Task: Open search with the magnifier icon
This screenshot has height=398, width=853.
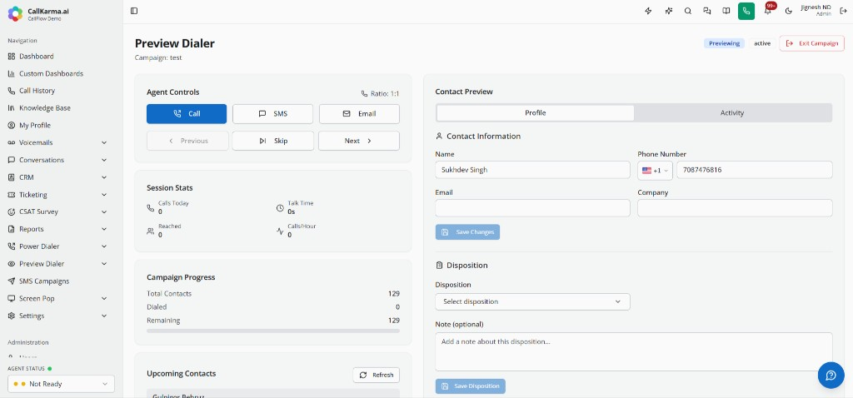Action: pos(687,11)
